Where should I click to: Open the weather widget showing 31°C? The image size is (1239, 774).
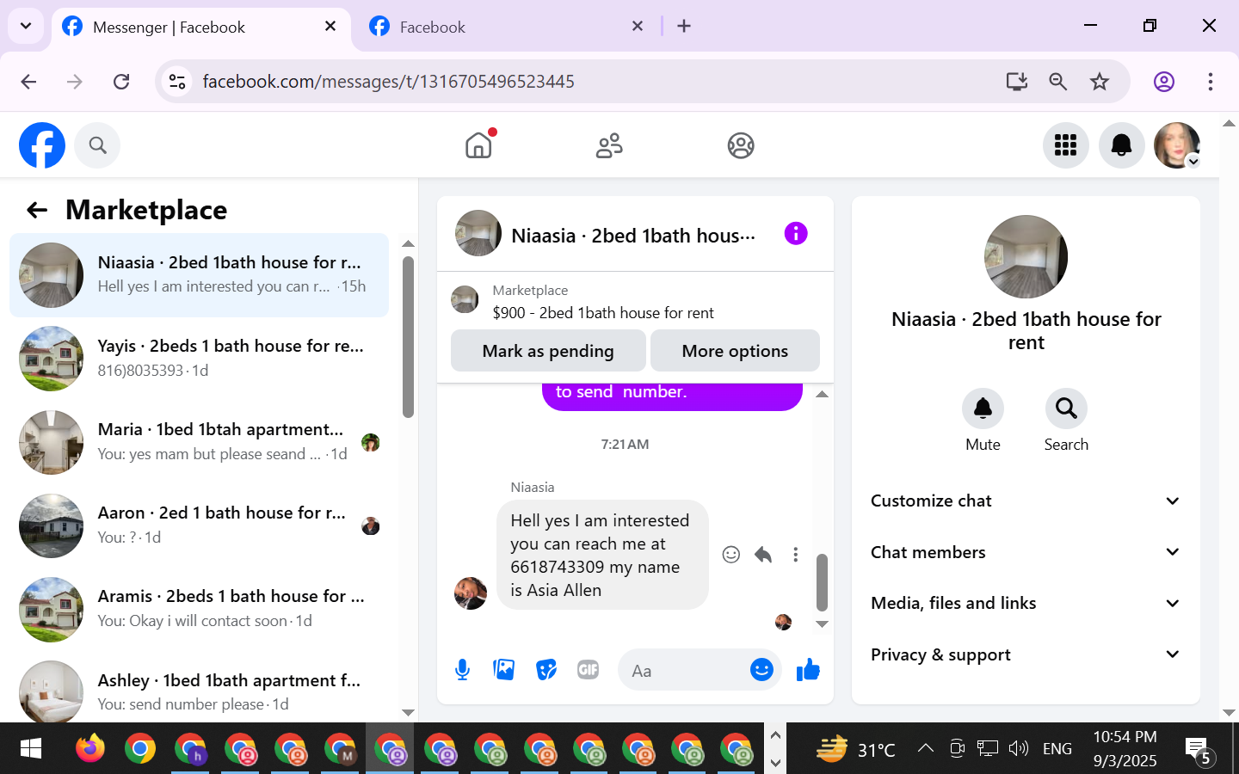coord(856,749)
